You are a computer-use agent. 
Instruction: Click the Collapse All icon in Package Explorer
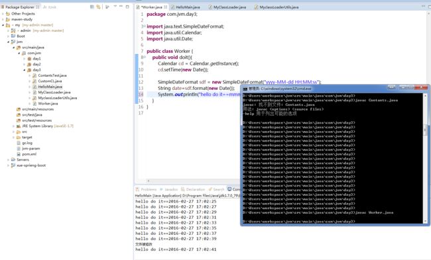point(92,7)
